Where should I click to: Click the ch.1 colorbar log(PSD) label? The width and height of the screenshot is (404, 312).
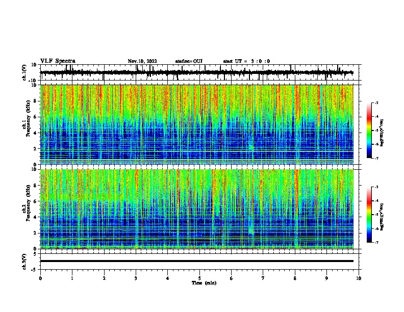tap(382, 133)
